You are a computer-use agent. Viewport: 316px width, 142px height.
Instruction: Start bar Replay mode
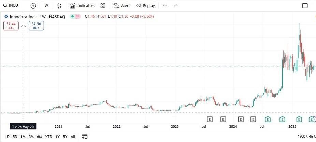(145, 6)
